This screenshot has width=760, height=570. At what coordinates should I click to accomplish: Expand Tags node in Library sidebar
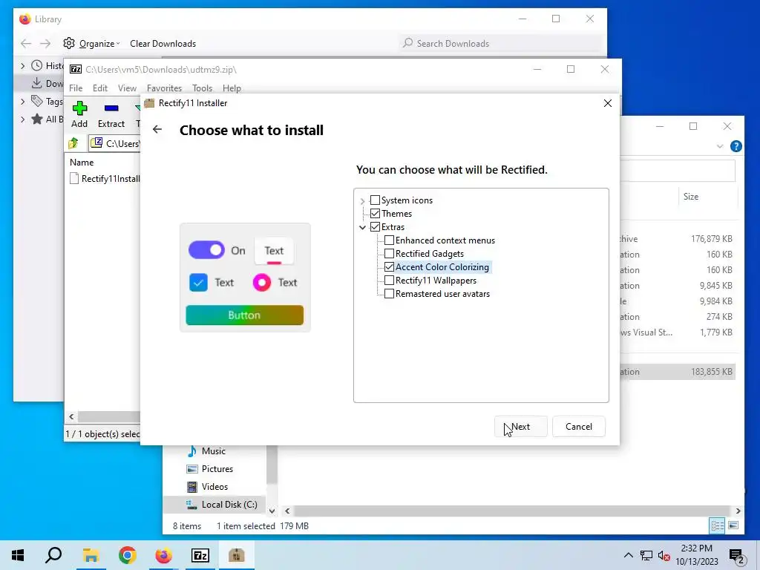click(x=23, y=101)
